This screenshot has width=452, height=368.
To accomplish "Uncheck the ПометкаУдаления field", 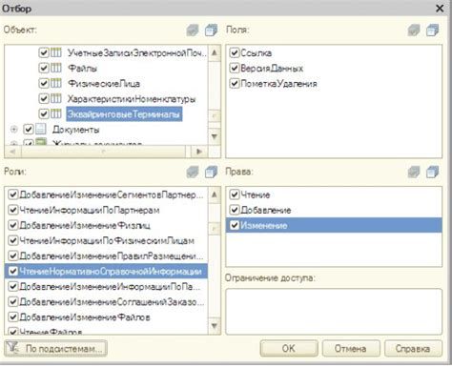I will 235,83.
